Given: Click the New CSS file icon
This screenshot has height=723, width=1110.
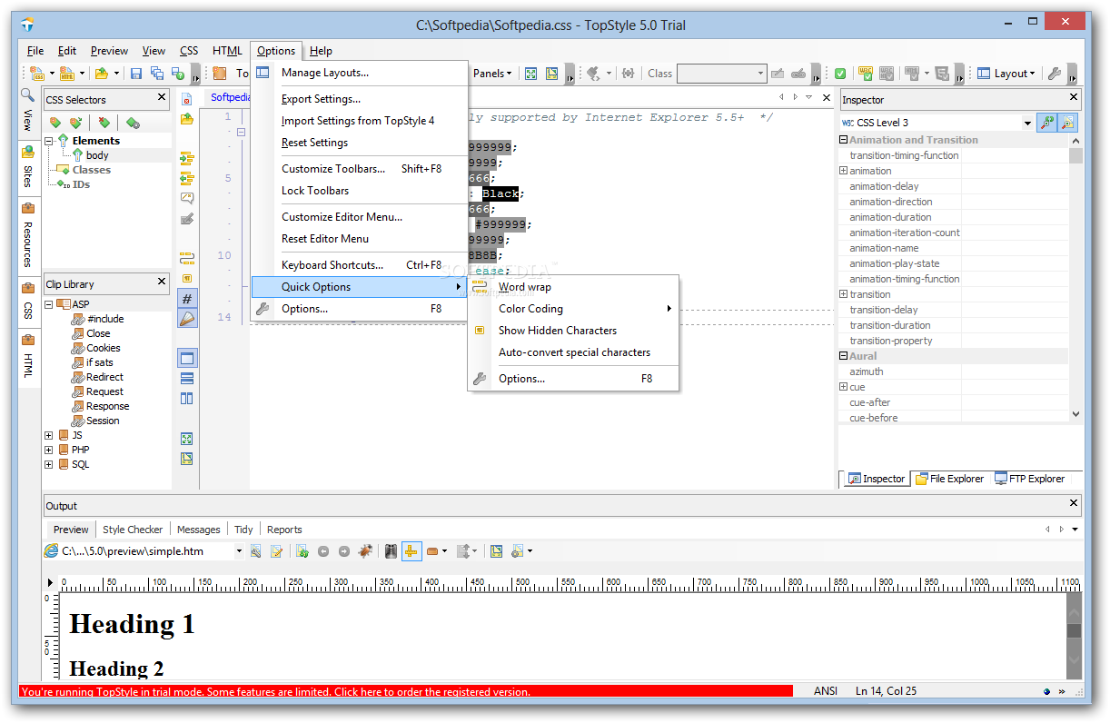Looking at the screenshot, I should coord(37,74).
